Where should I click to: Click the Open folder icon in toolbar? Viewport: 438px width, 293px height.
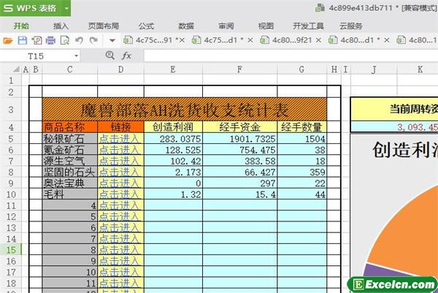click(x=8, y=41)
